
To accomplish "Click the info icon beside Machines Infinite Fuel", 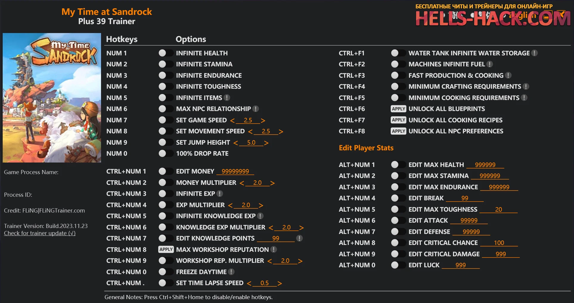I will tap(490, 64).
